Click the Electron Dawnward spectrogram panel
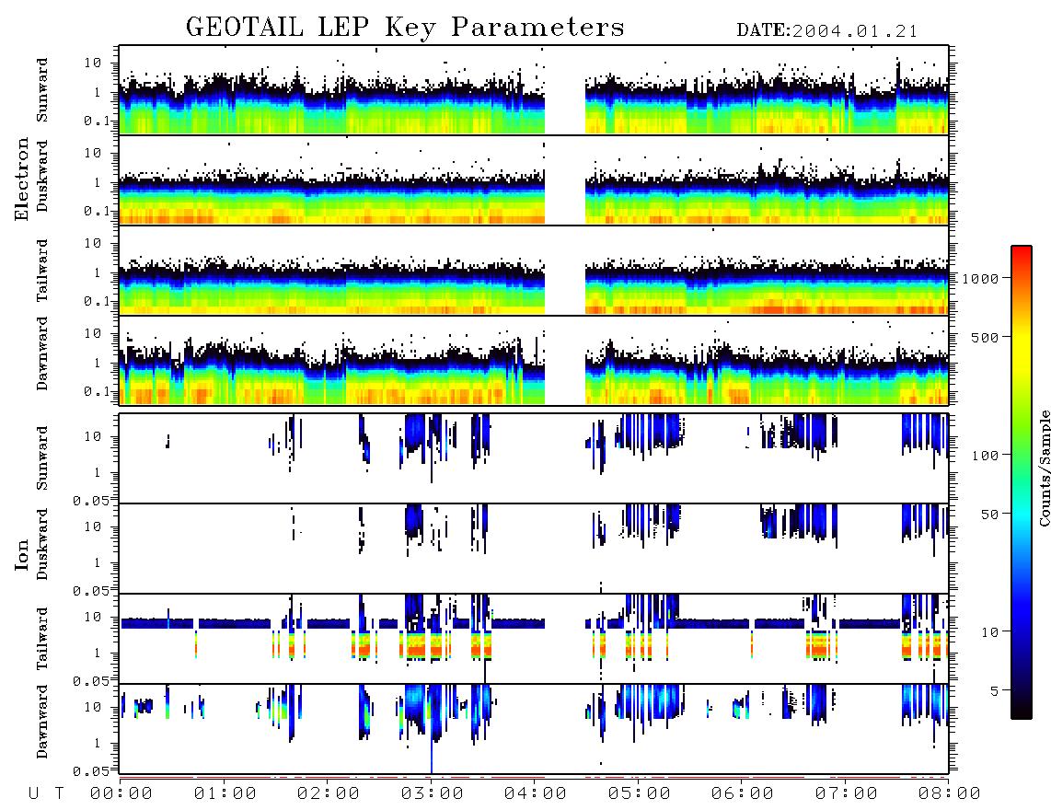 click(534, 360)
